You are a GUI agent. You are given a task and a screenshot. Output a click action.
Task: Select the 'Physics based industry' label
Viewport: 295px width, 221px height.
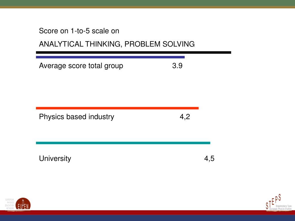(x=77, y=117)
